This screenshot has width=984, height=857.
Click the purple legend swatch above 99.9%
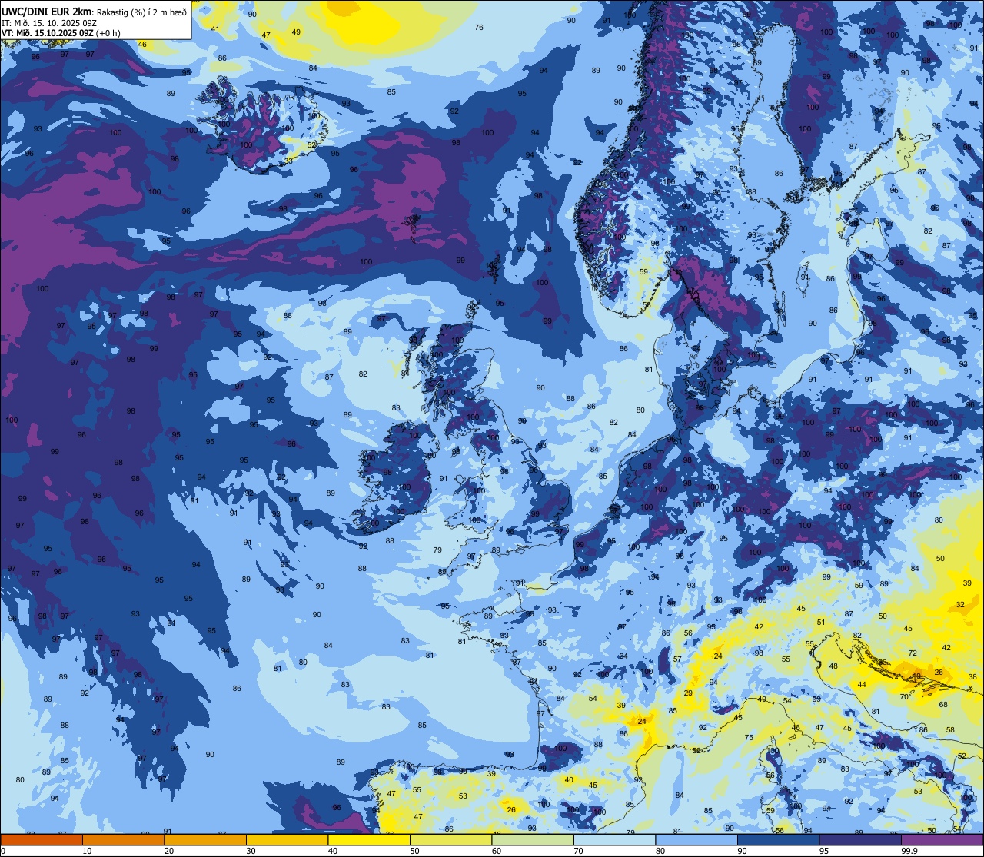pyautogui.click(x=942, y=839)
